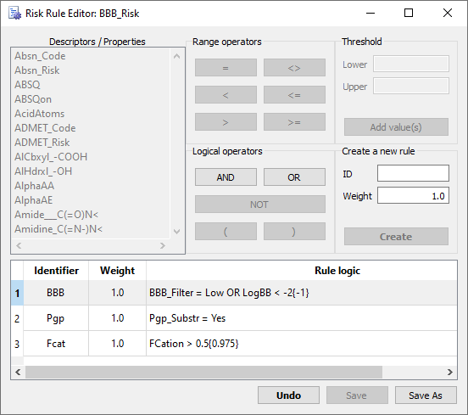
Task: Click the BBB_Filter = Low OR LogBB rule logic
Action: [302, 293]
